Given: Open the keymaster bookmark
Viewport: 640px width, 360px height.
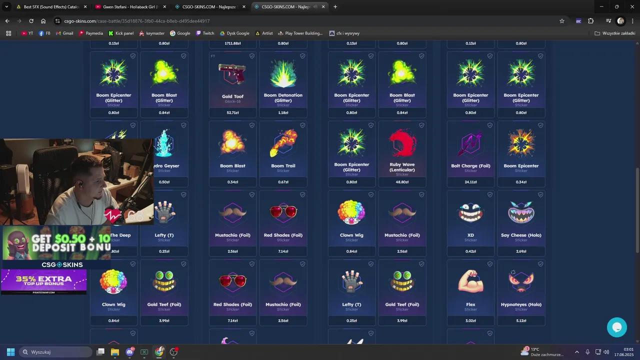Looking at the screenshot, I should 151,33.
